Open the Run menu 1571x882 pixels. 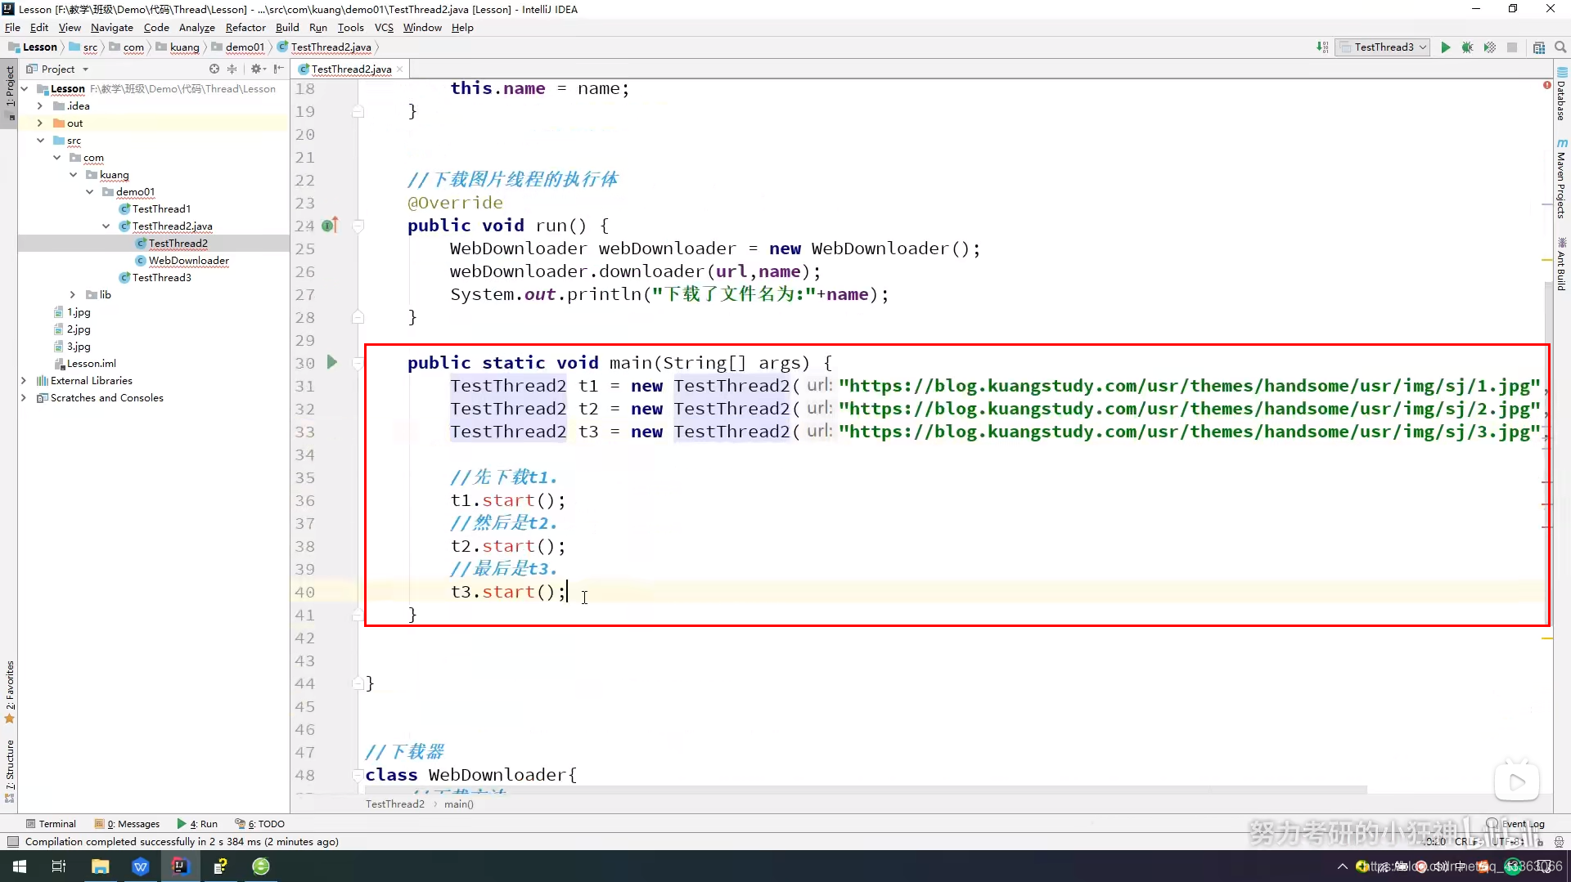coord(318,27)
